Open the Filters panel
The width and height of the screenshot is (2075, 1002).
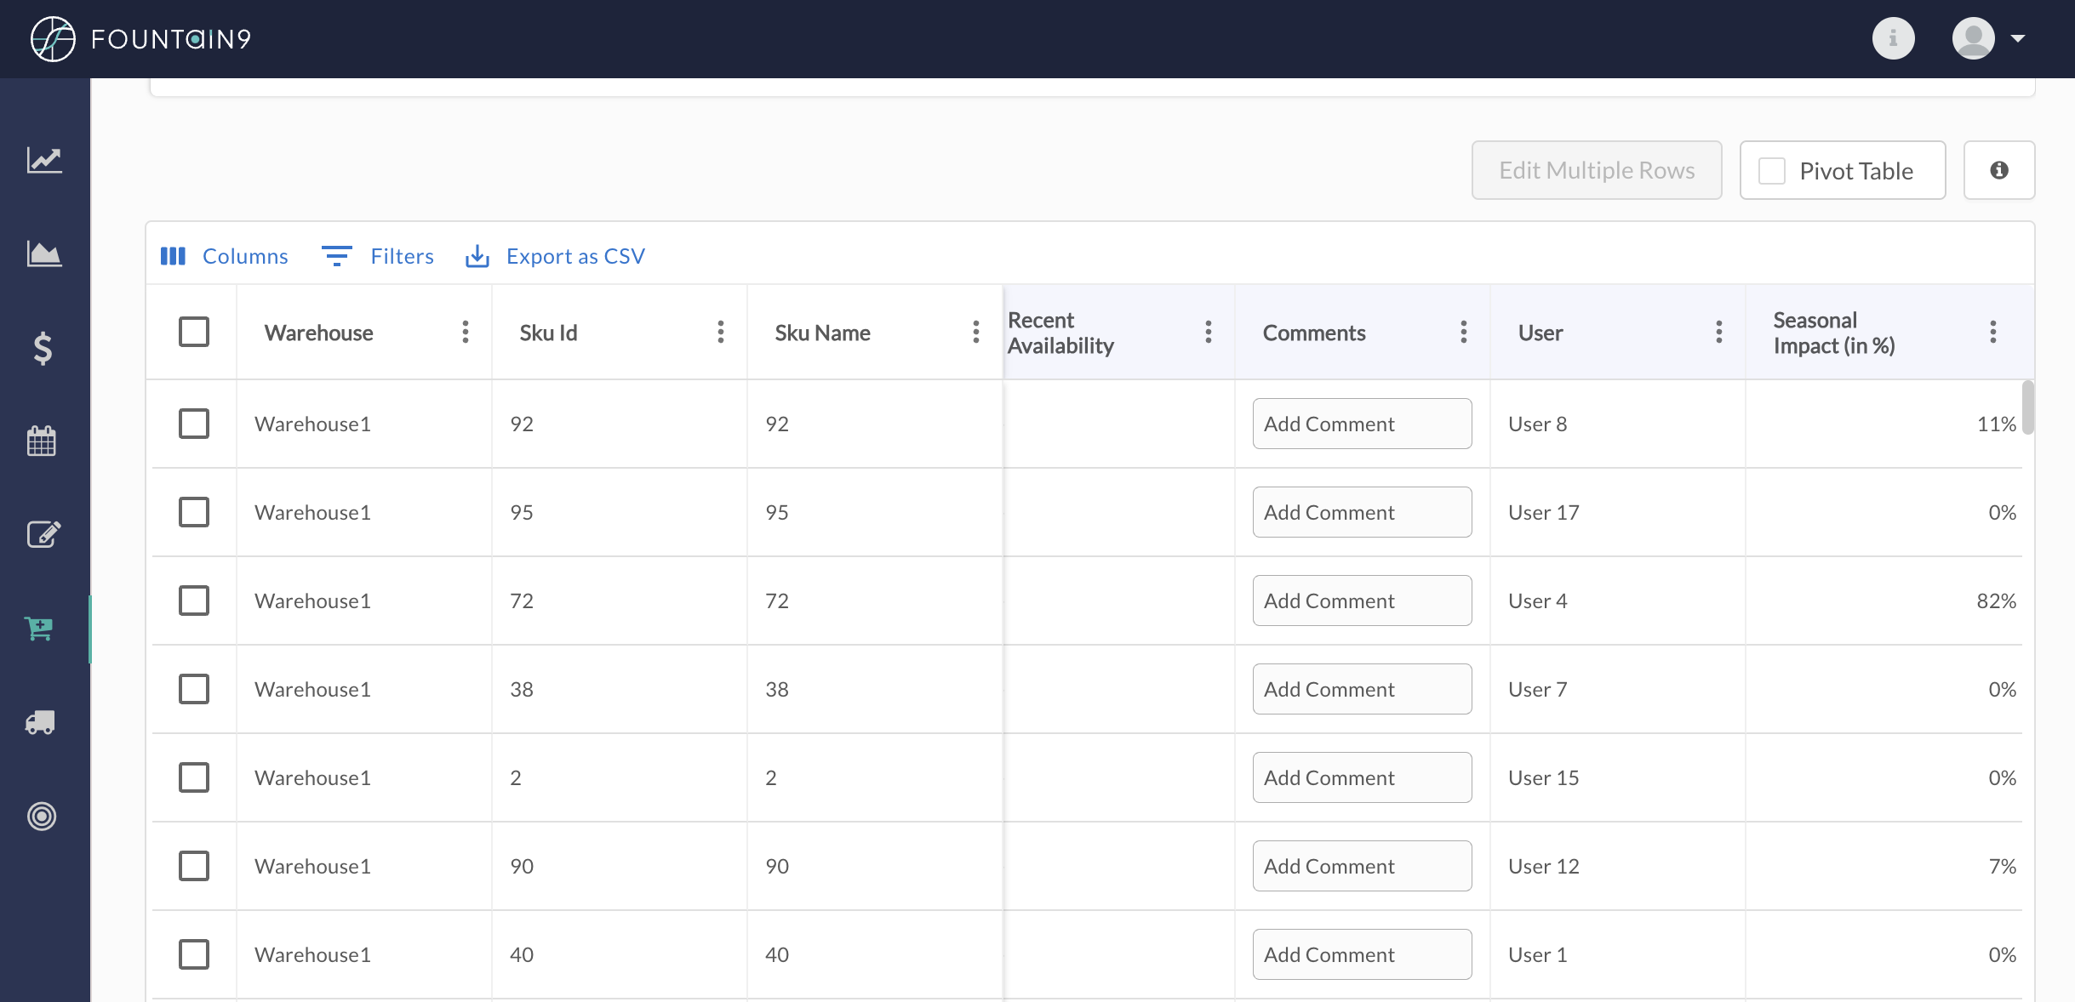click(378, 256)
